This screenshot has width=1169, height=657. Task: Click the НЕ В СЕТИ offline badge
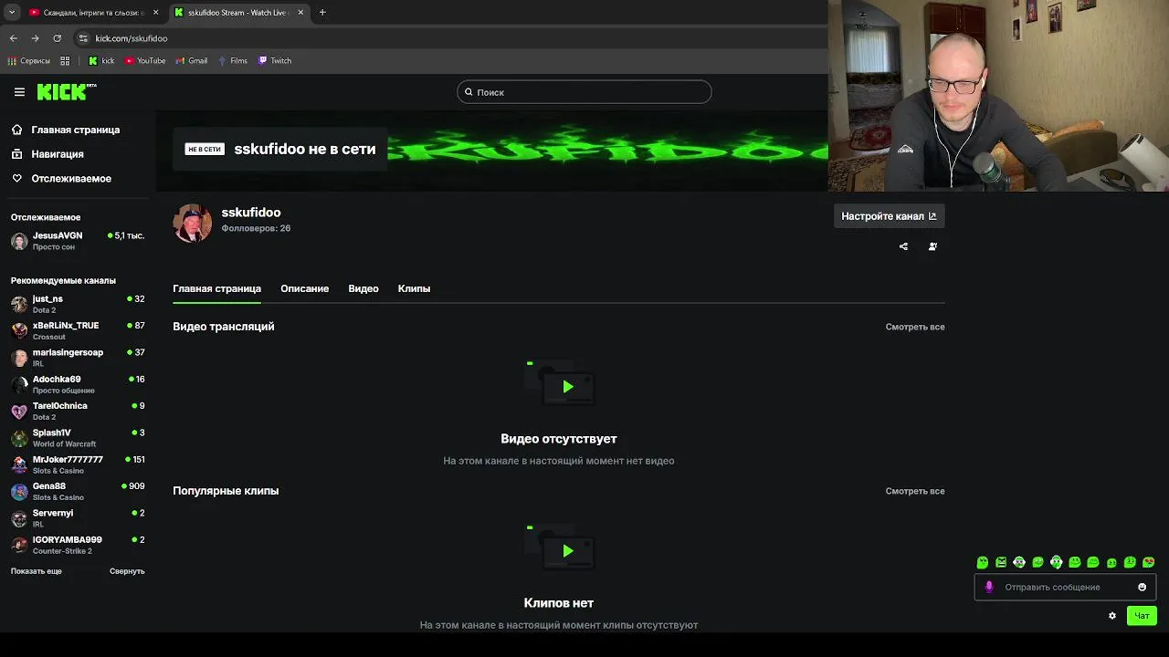[x=205, y=149]
